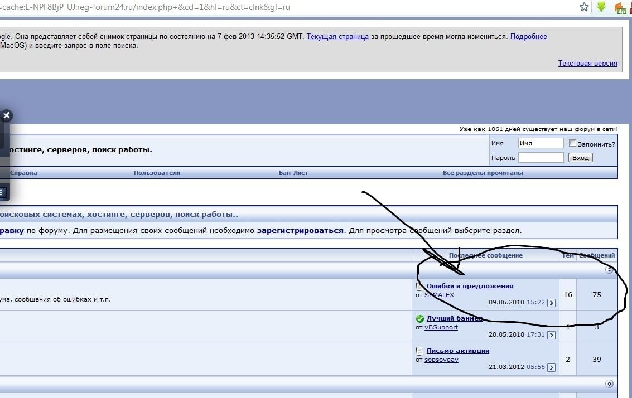The height and width of the screenshot is (398, 632).
Task: Go to last post arrow dated 20.05.2010
Action: [551, 335]
